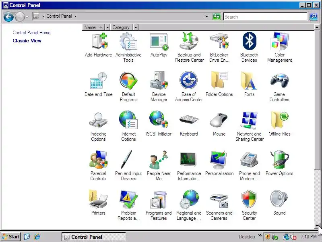The image size is (322, 242).
Task: Open Bluetooth Devices
Action: point(249,47)
